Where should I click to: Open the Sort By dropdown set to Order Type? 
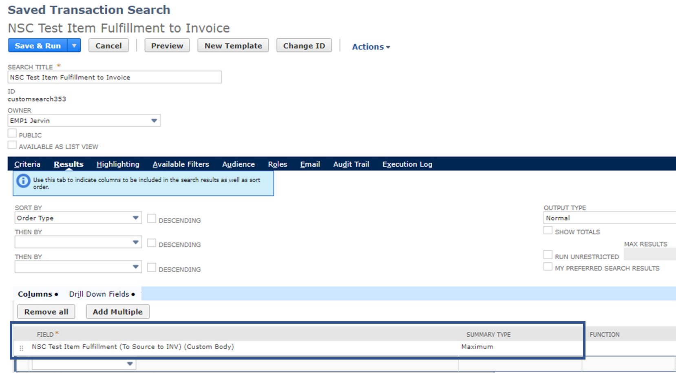pos(78,218)
